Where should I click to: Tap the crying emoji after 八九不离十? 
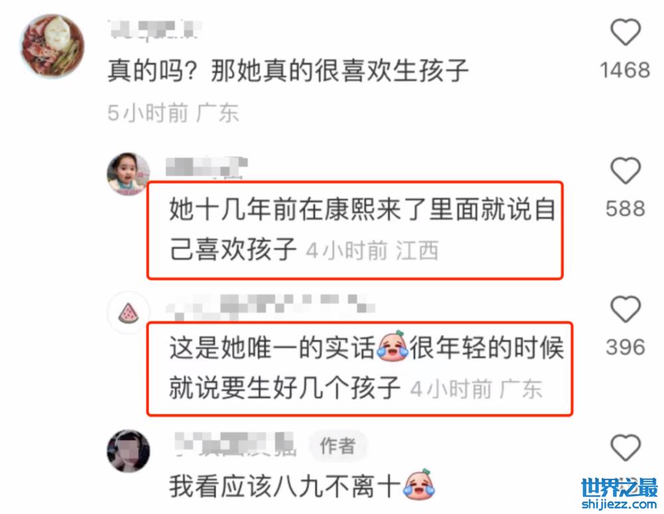click(419, 485)
